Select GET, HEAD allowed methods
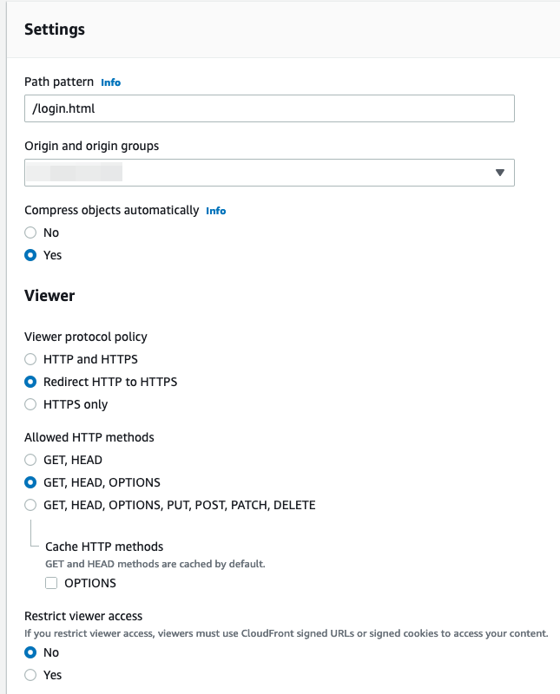This screenshot has width=560, height=694. (x=31, y=460)
